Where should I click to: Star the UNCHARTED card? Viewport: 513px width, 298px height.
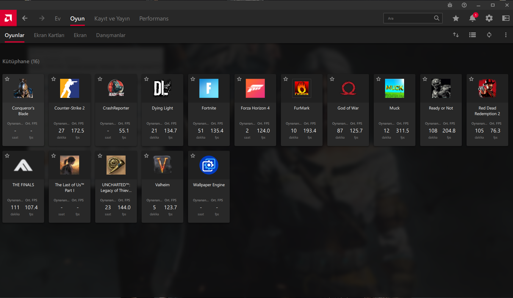(x=100, y=156)
